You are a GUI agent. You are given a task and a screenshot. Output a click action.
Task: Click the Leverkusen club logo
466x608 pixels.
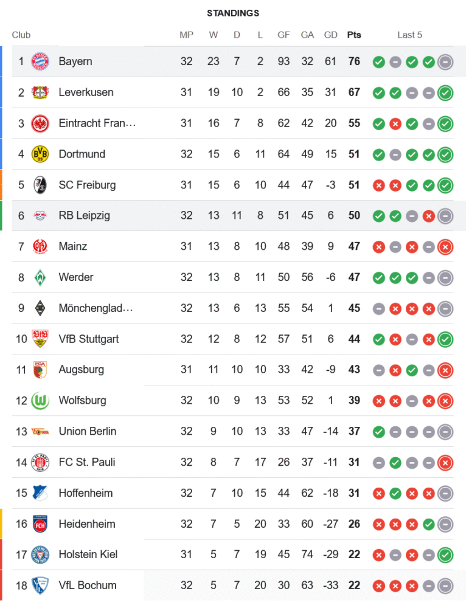[40, 92]
